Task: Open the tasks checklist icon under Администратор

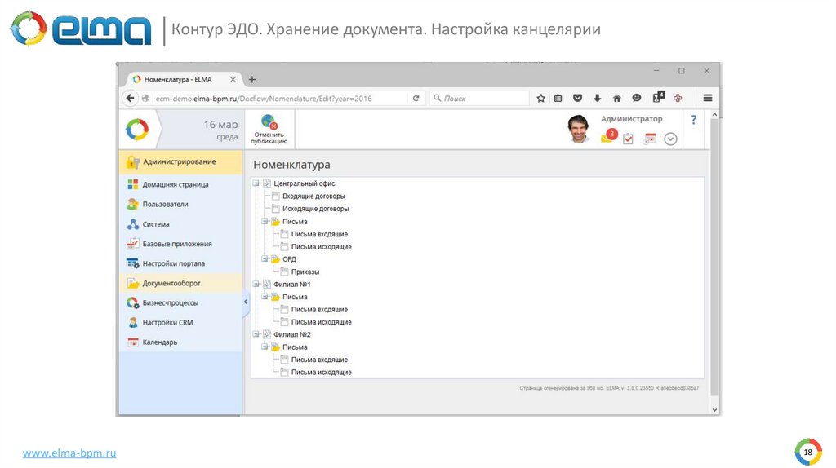Action: tap(628, 139)
